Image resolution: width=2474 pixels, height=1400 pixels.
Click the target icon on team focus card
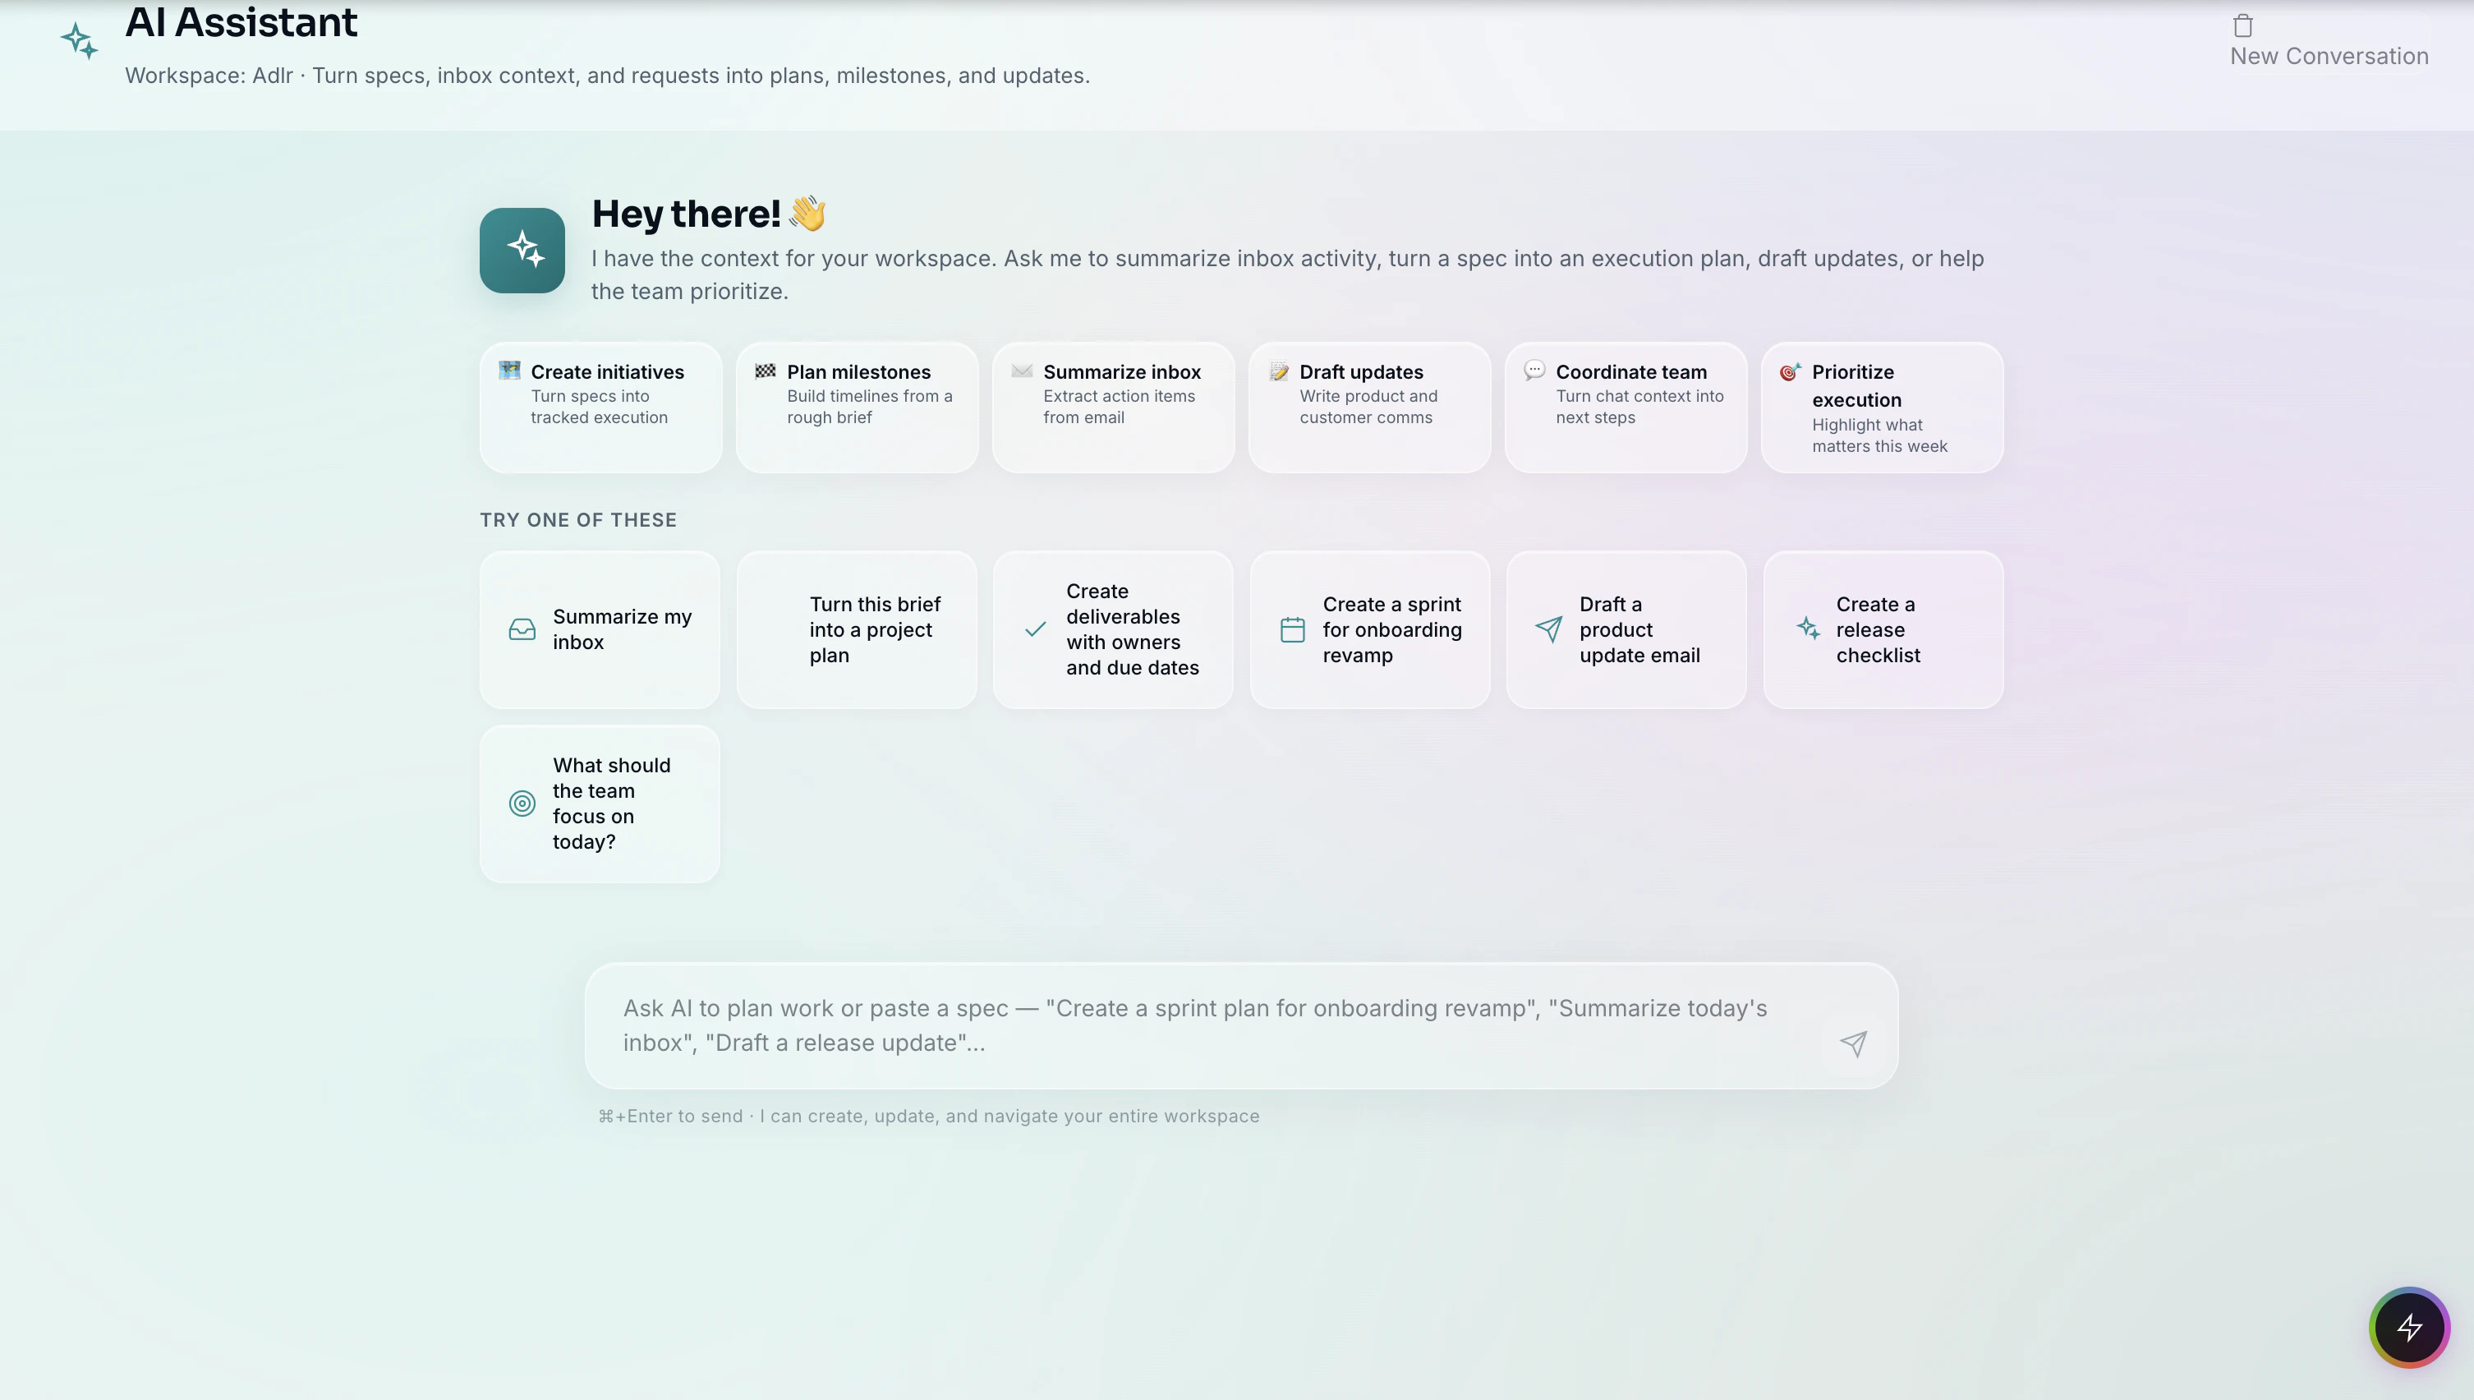coord(522,803)
